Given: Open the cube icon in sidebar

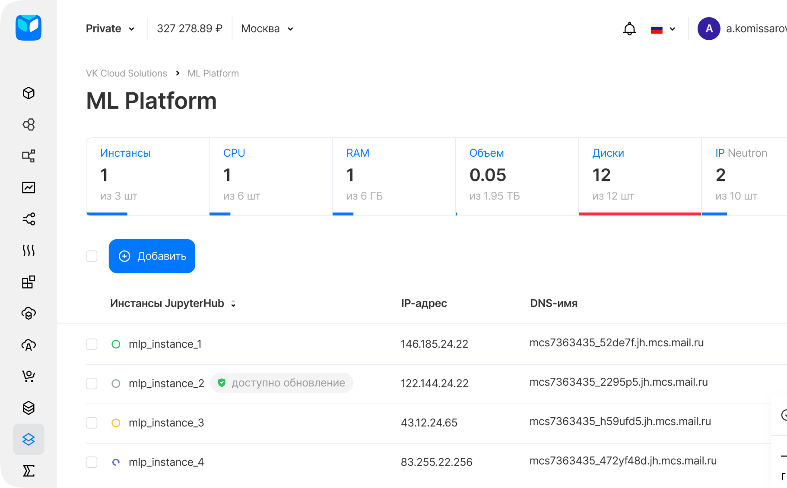Looking at the screenshot, I should [29, 93].
